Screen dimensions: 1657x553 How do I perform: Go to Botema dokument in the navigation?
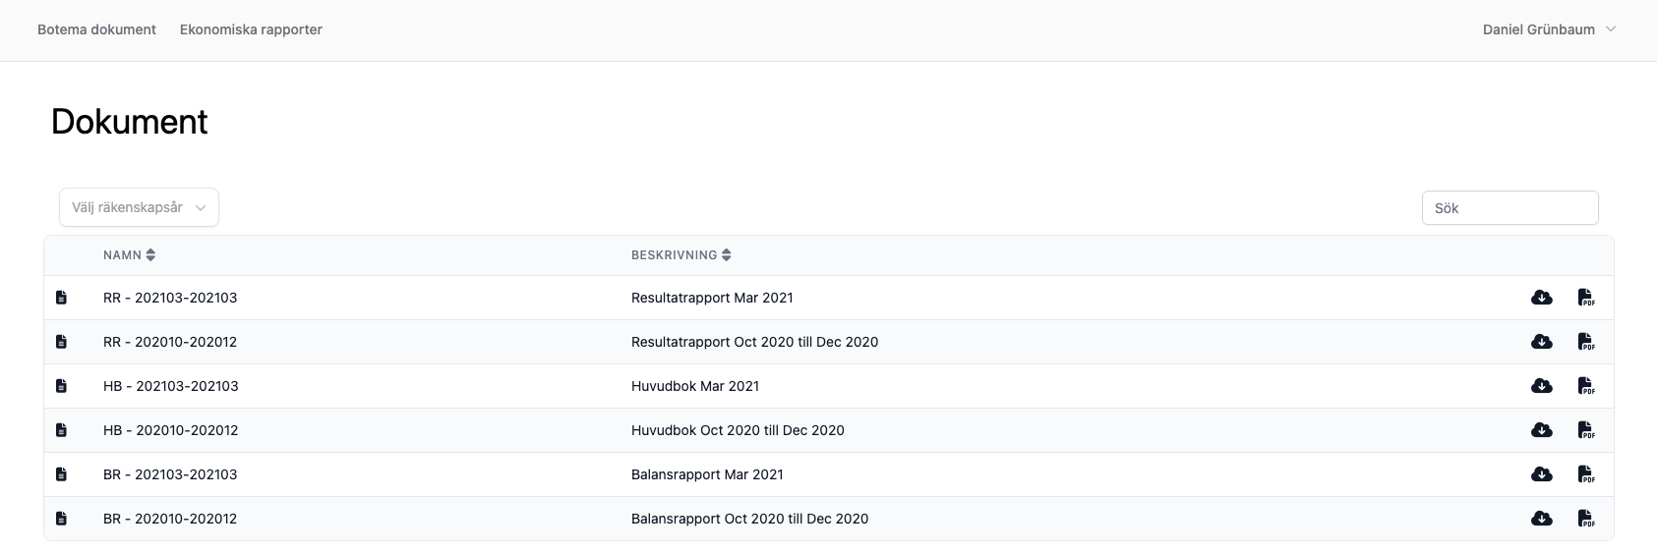click(x=96, y=29)
